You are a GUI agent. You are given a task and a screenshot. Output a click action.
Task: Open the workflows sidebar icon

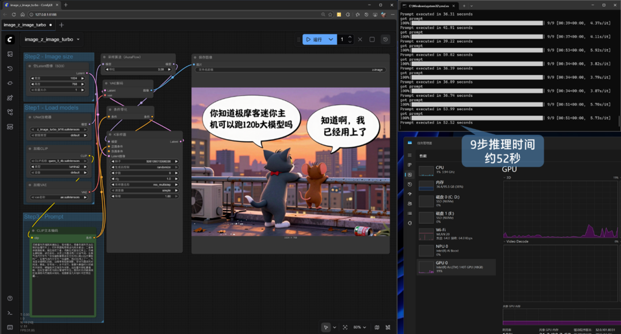click(10, 112)
